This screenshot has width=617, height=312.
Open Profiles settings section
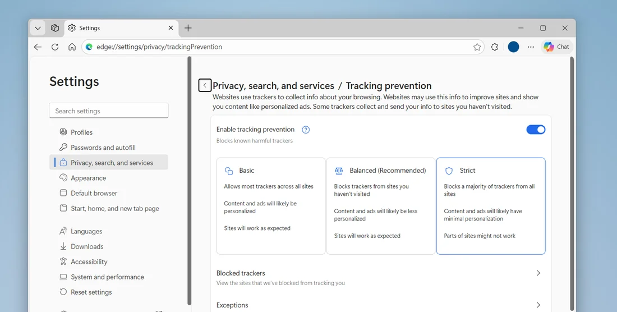[109, 132]
